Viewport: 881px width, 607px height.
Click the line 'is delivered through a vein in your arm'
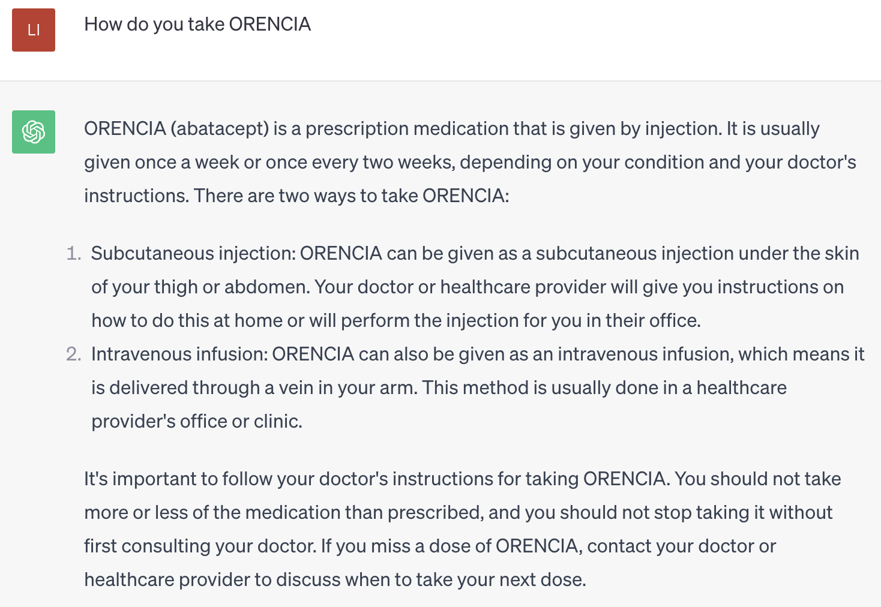click(439, 387)
